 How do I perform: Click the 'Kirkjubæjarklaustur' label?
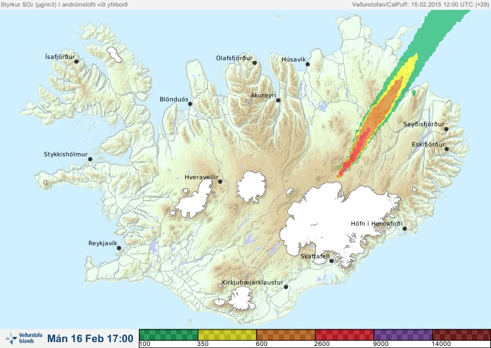click(x=253, y=283)
